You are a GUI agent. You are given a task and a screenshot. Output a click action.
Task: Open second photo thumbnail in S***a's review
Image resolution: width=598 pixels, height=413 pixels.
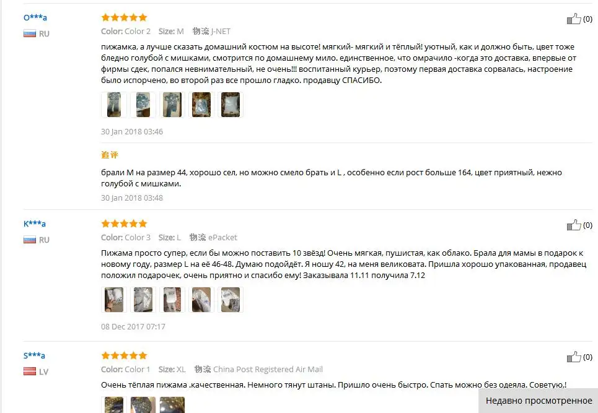pos(143,404)
